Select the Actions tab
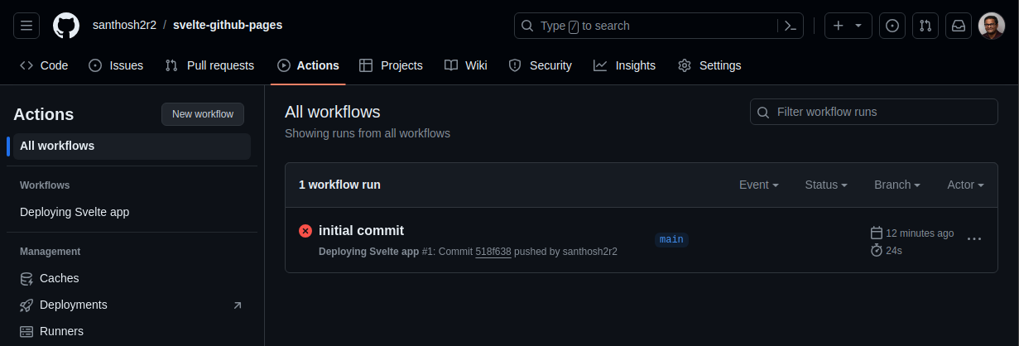Screen dimensions: 1019x346 tap(308, 65)
